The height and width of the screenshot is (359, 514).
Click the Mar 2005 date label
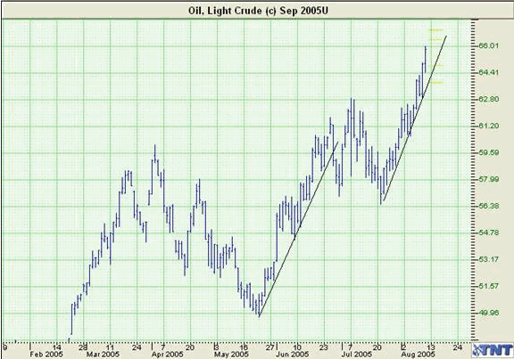click(103, 355)
